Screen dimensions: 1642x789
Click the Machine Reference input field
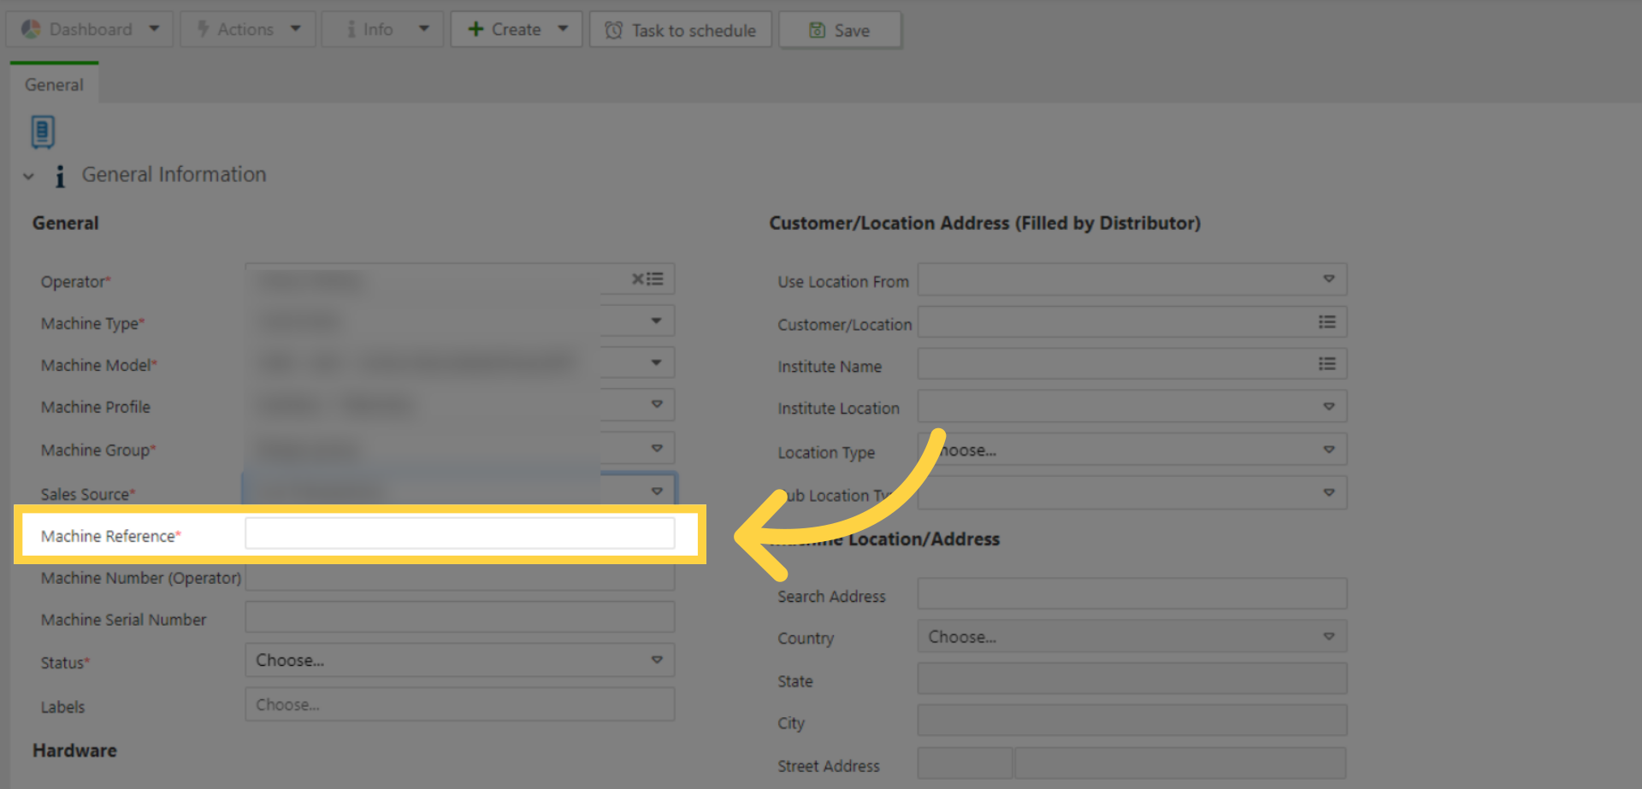pyautogui.click(x=460, y=533)
